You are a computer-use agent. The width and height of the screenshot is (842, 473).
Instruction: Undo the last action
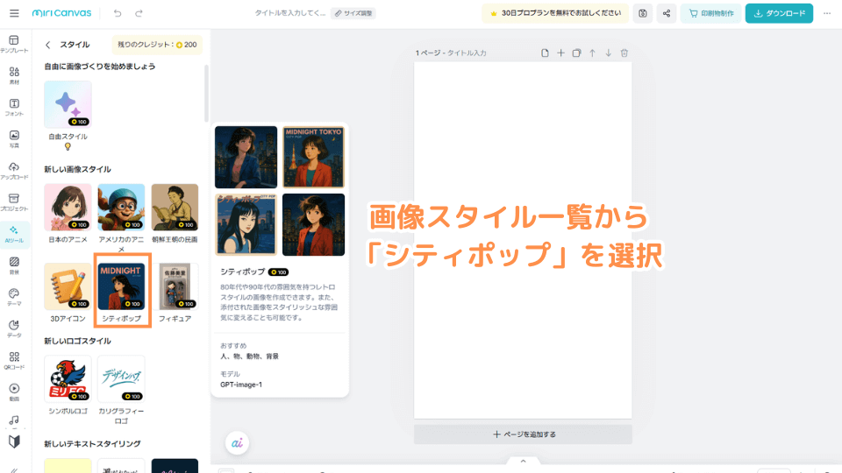tap(117, 13)
